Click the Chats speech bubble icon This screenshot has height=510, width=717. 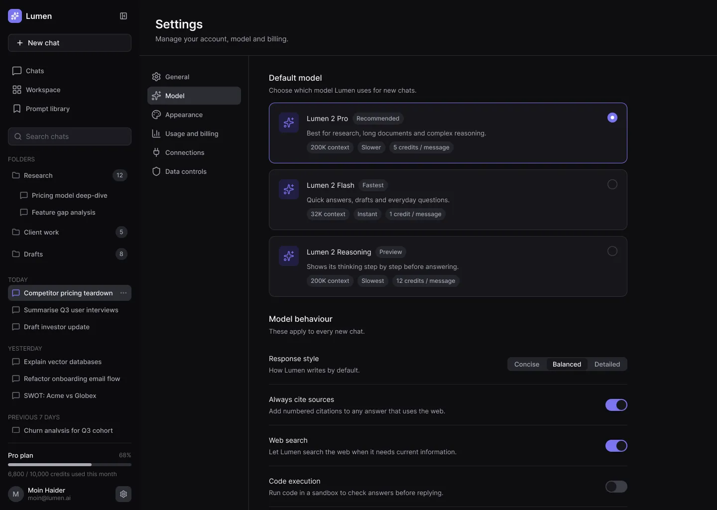tap(17, 71)
